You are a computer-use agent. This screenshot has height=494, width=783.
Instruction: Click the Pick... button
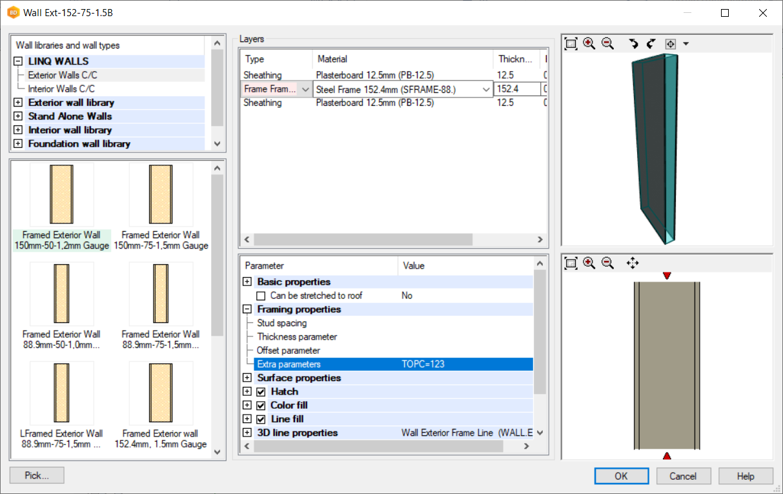37,476
